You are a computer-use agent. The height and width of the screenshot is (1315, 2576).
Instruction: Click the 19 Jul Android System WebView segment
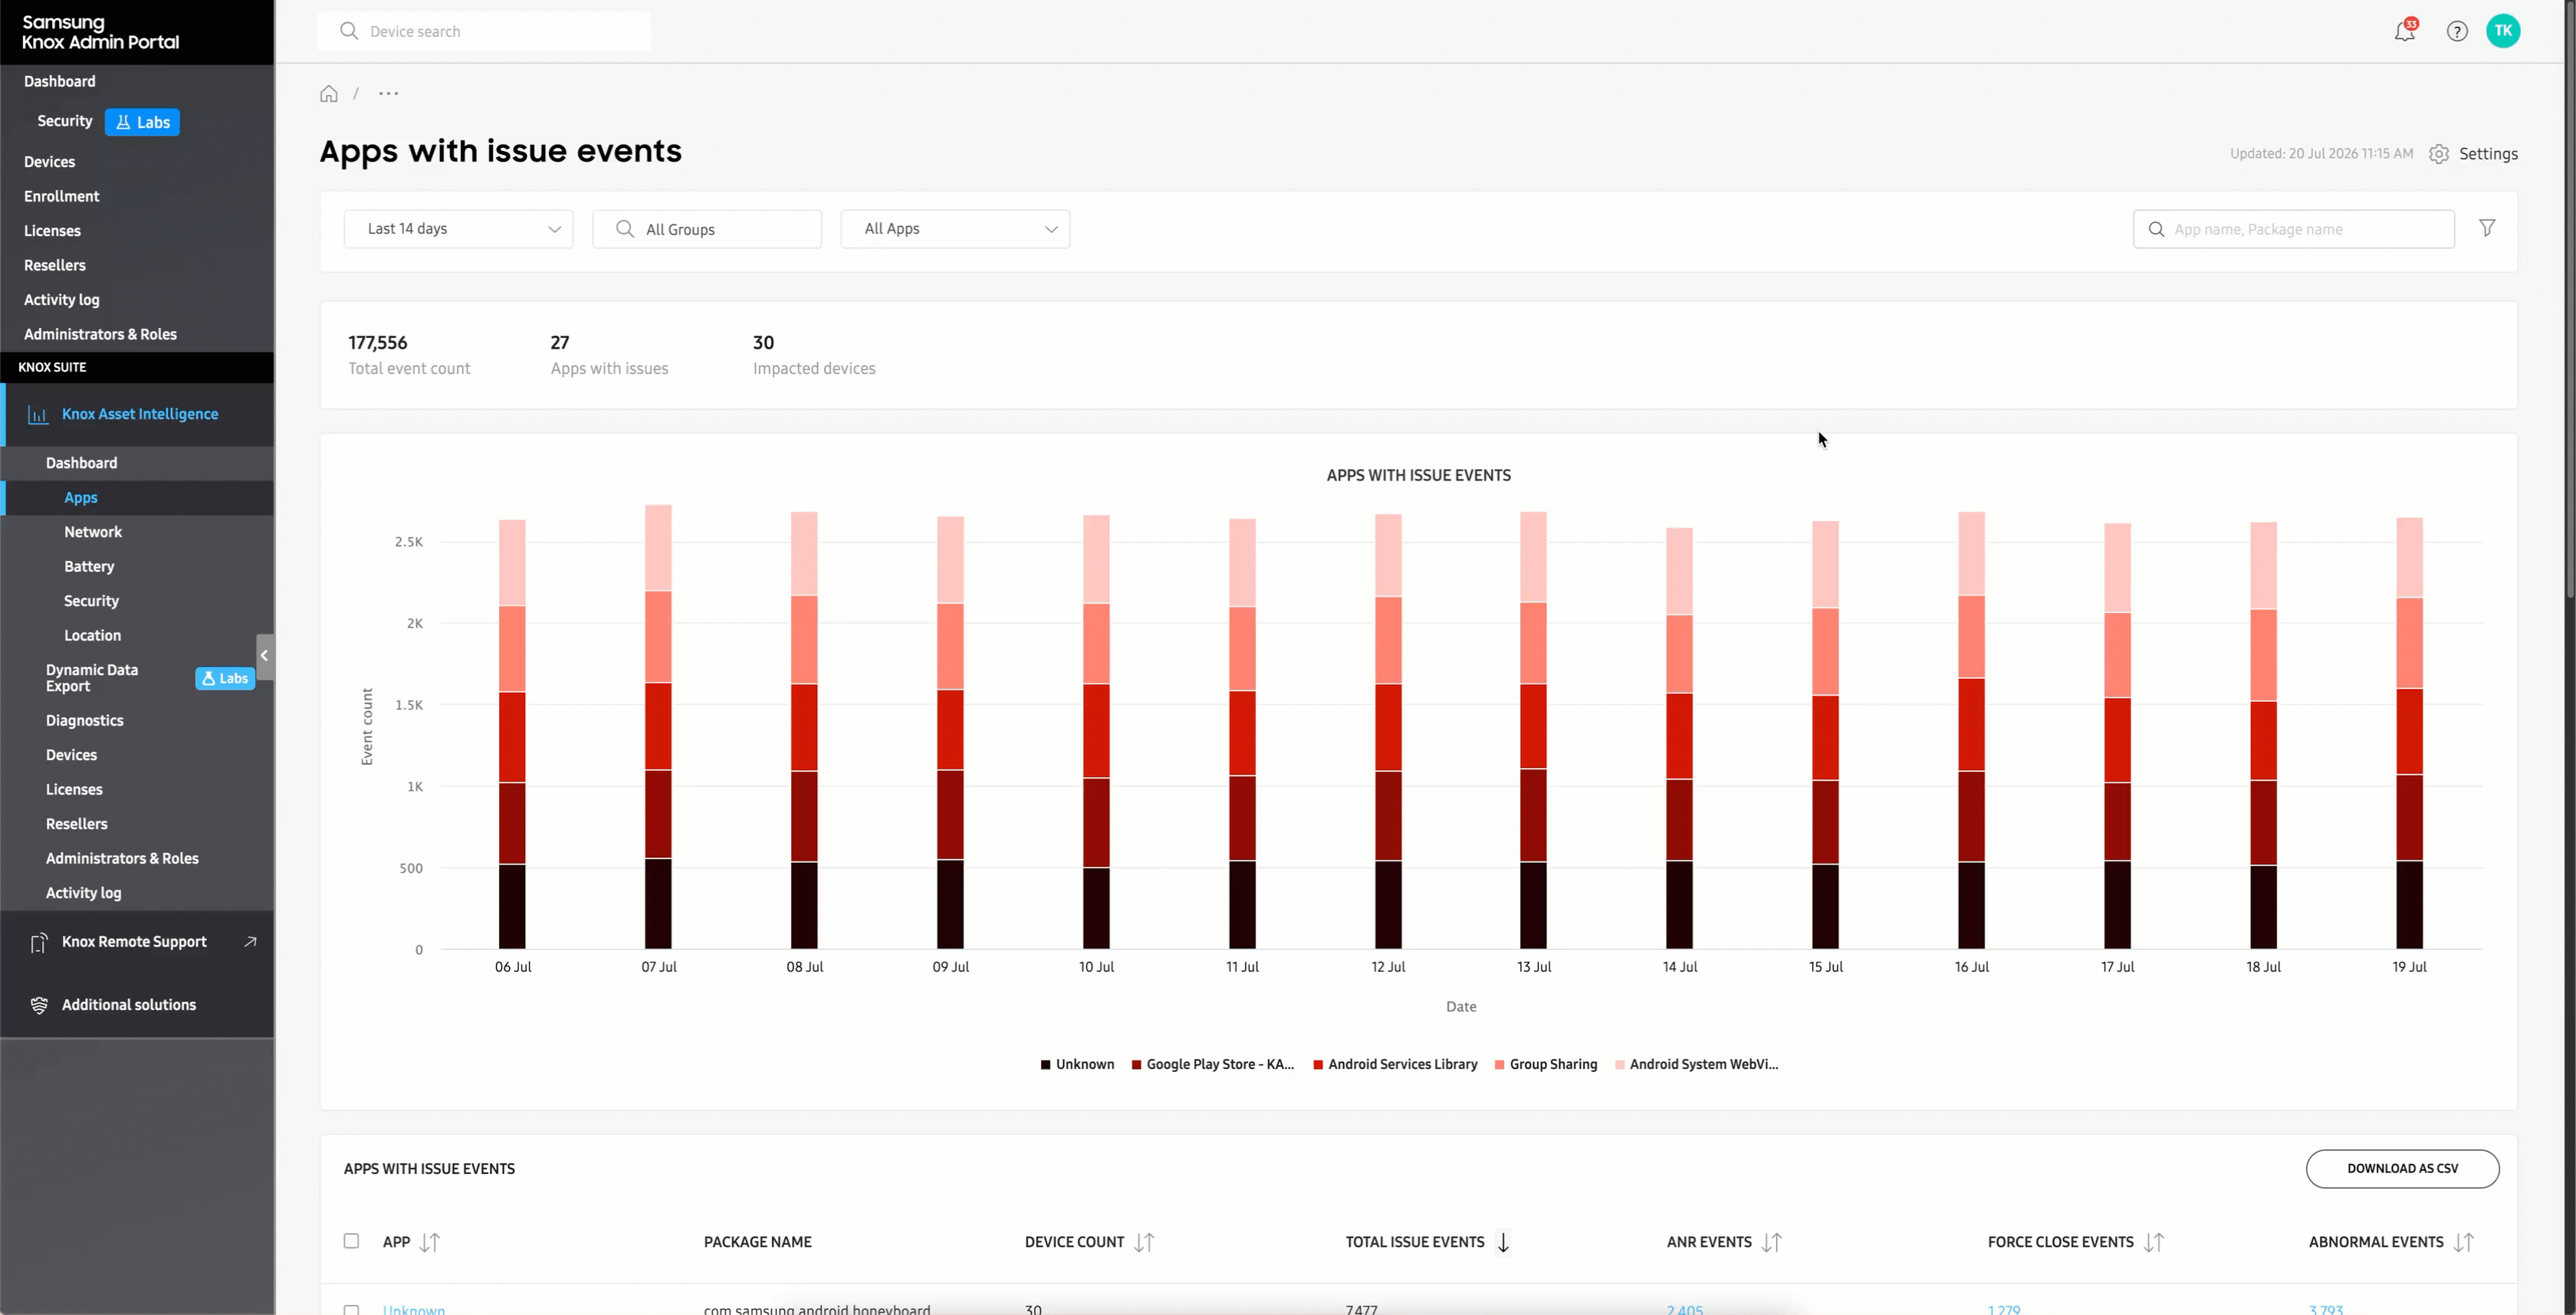(2410, 558)
